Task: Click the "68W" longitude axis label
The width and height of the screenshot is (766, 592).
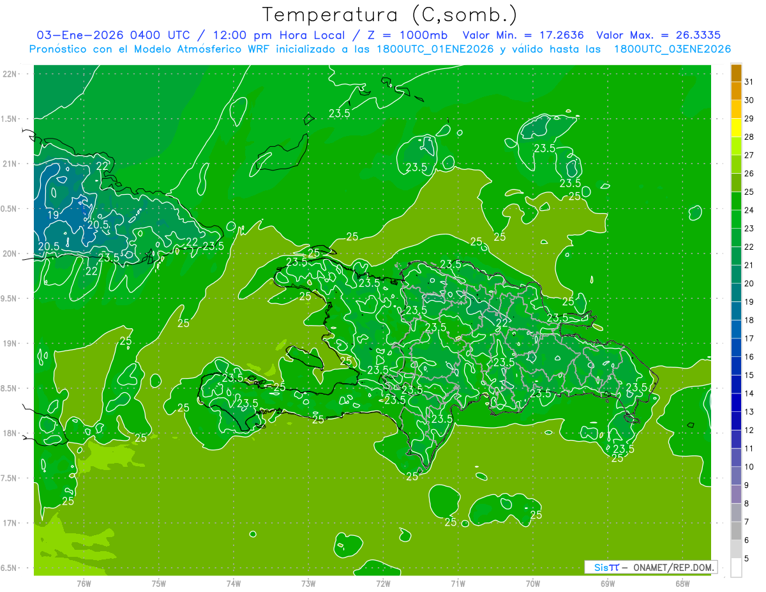Action: 682,584
